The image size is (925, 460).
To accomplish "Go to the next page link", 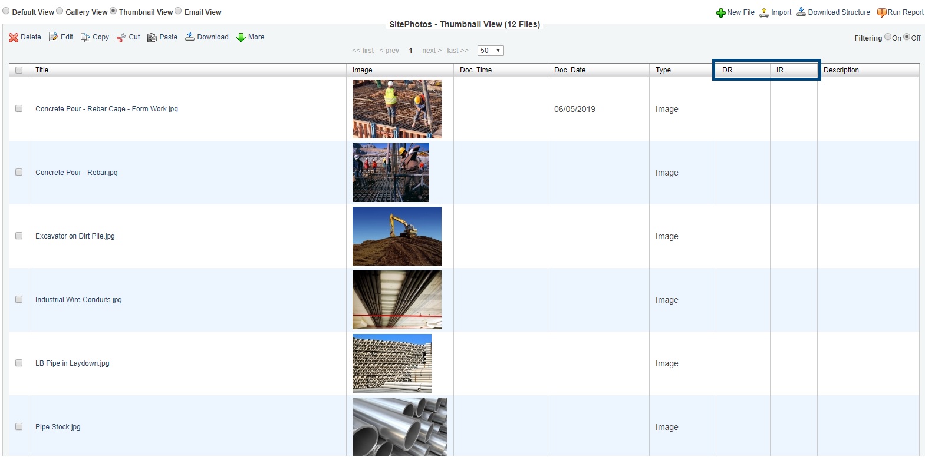I will (x=432, y=51).
